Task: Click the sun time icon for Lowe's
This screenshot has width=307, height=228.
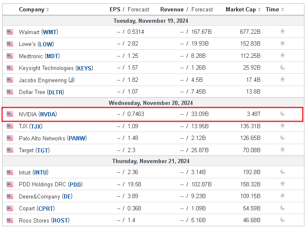Action: click(283, 43)
